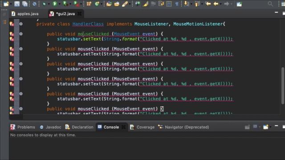Close the gui2.java tab
The height and width of the screenshot is (160, 285).
pyautogui.click(x=80, y=14)
